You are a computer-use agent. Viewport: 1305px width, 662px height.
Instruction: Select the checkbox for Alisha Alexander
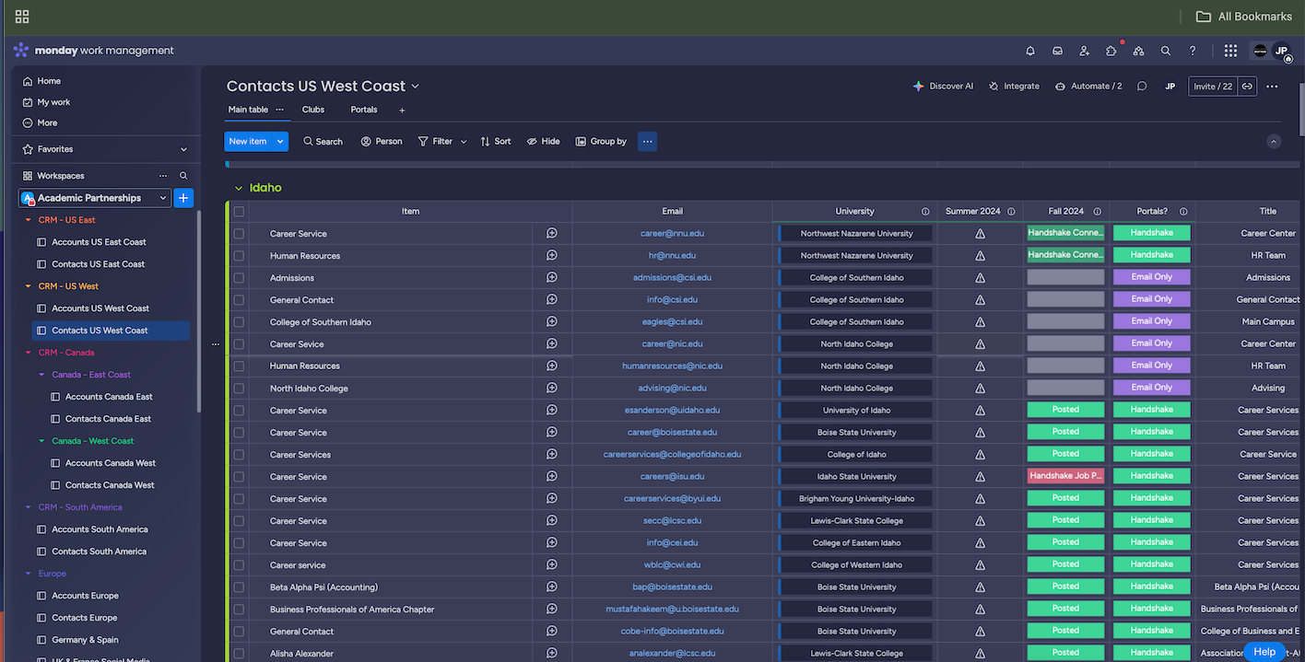[239, 654]
